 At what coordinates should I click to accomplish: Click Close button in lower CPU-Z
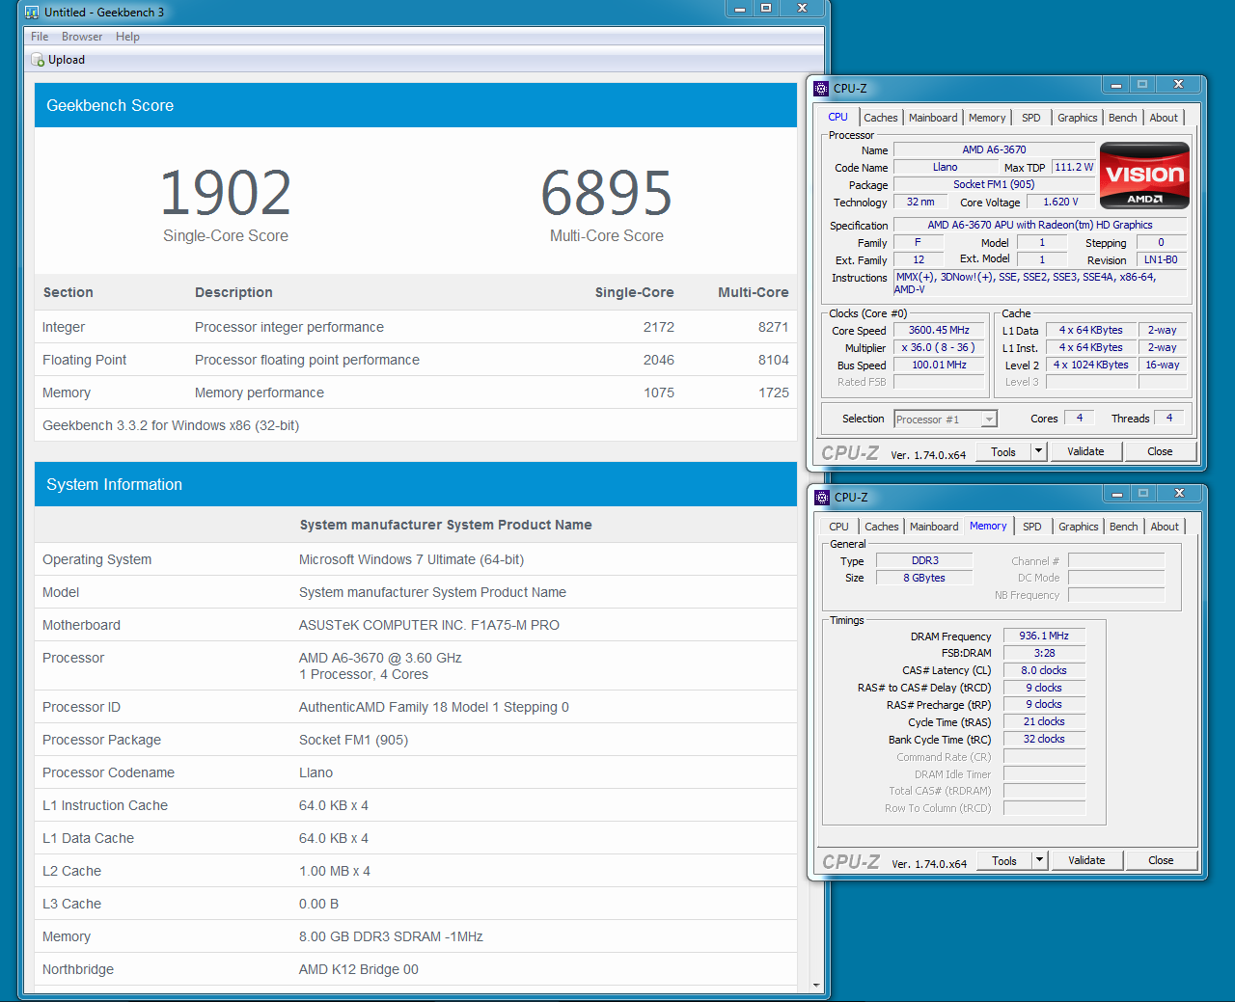coord(1161,860)
